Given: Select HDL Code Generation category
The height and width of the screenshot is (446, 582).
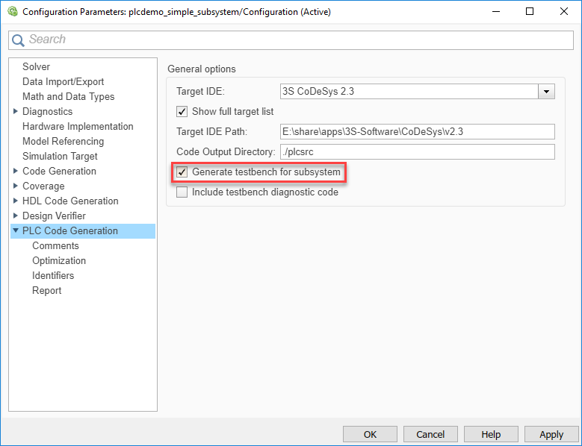Looking at the screenshot, I should pyautogui.click(x=70, y=201).
